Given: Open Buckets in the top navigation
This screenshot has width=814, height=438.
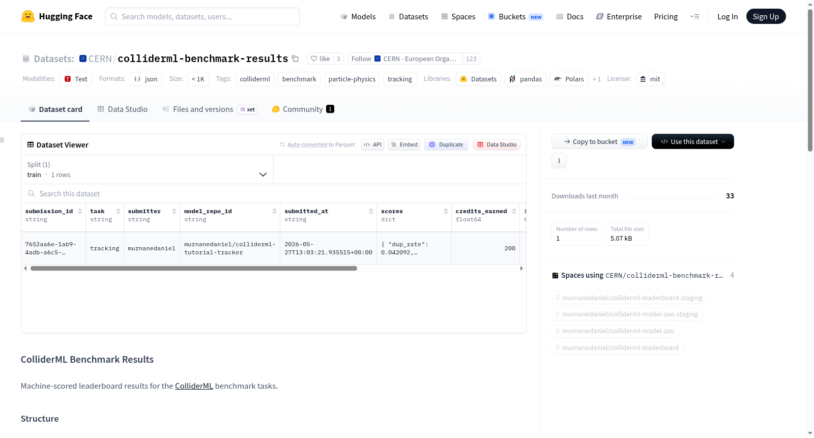Looking at the screenshot, I should (x=515, y=16).
